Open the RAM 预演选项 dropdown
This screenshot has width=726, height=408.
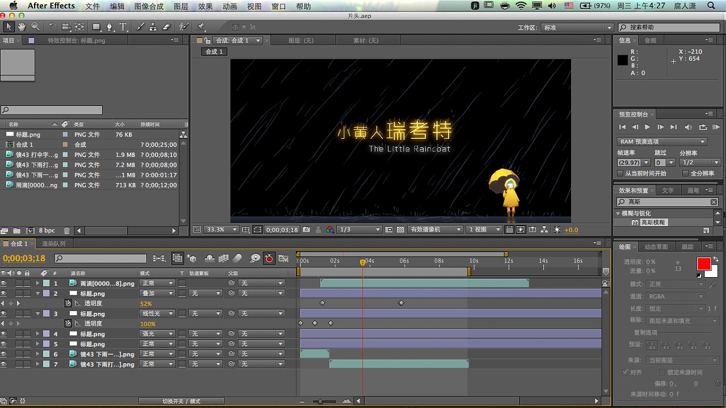[x=661, y=142]
